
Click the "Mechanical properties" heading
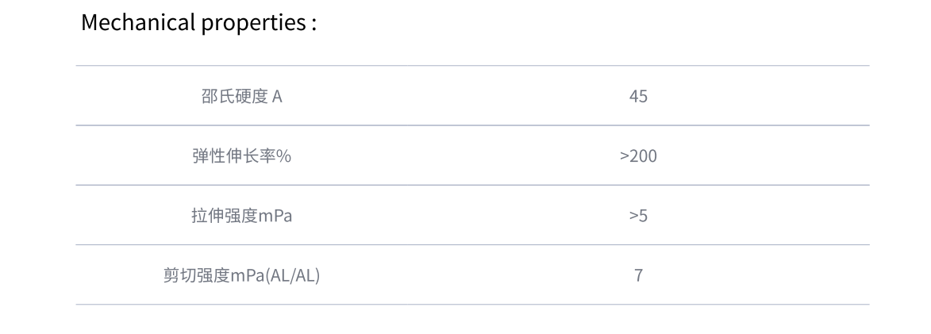[x=198, y=22]
